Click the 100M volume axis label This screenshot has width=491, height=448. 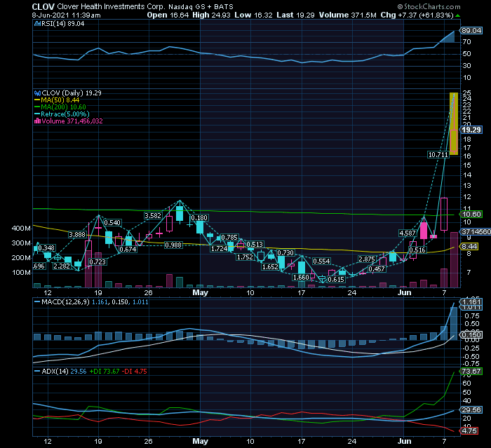21,272
